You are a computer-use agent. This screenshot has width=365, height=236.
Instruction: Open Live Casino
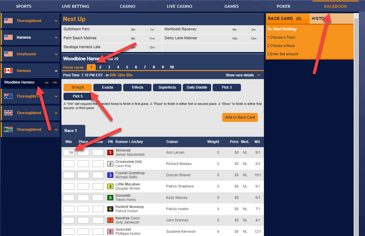tap(180, 6)
